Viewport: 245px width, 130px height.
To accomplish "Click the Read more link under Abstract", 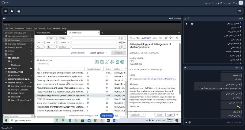I will (x=134, y=106).
